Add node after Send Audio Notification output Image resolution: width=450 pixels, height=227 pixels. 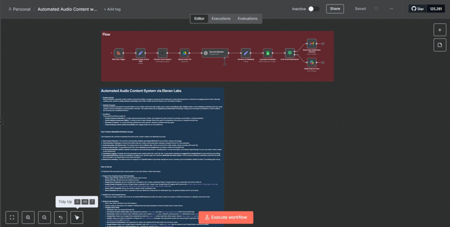pyautogui.click(x=323, y=43)
